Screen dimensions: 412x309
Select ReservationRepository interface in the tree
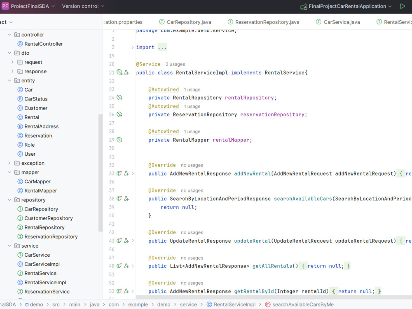[x=47, y=237]
